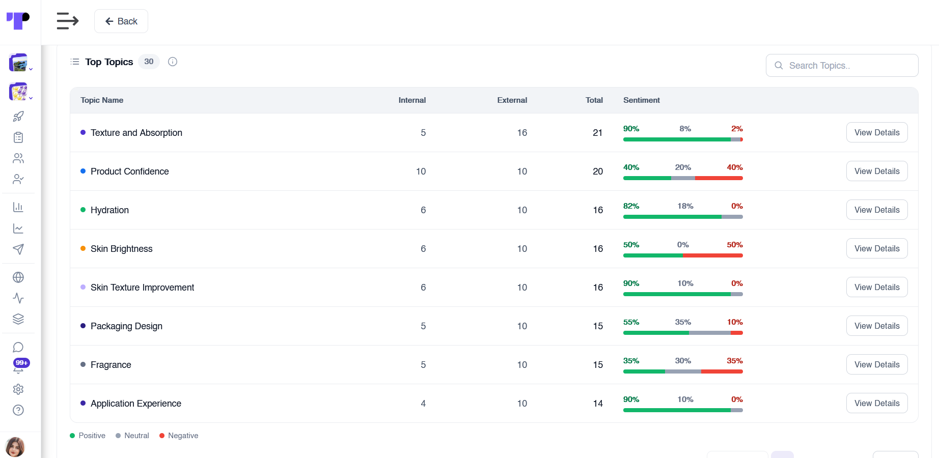View Details for Skin Texture Improvement
The width and height of the screenshot is (939, 458).
coord(877,287)
